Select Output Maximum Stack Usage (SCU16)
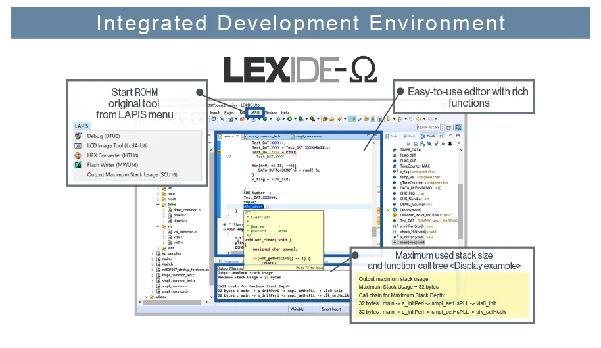 point(132,175)
